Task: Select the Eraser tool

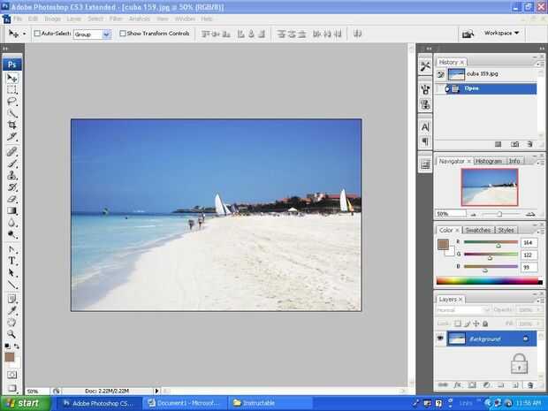Action: (x=11, y=199)
